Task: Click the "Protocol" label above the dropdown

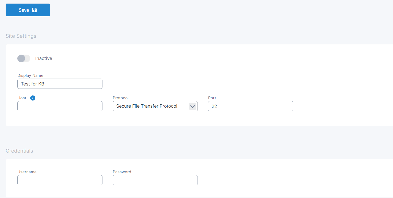Action: point(121,98)
